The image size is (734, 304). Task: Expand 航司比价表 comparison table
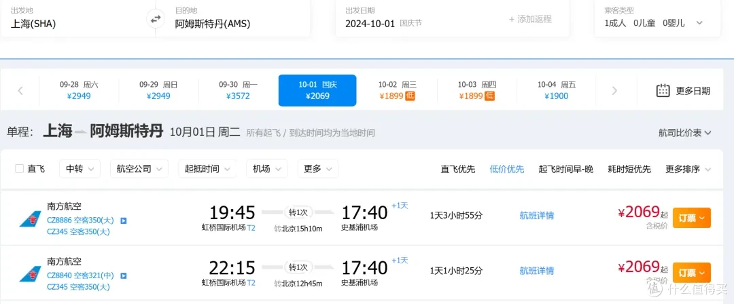click(x=685, y=133)
